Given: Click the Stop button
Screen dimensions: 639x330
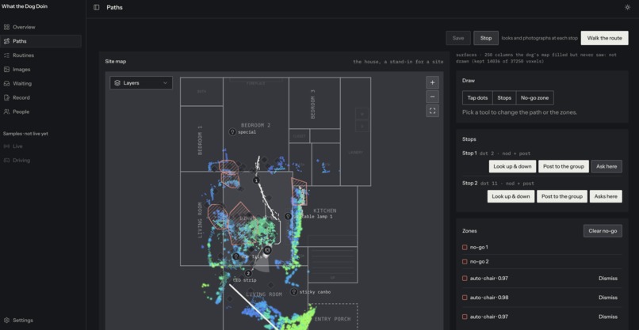Looking at the screenshot, I should [486, 38].
